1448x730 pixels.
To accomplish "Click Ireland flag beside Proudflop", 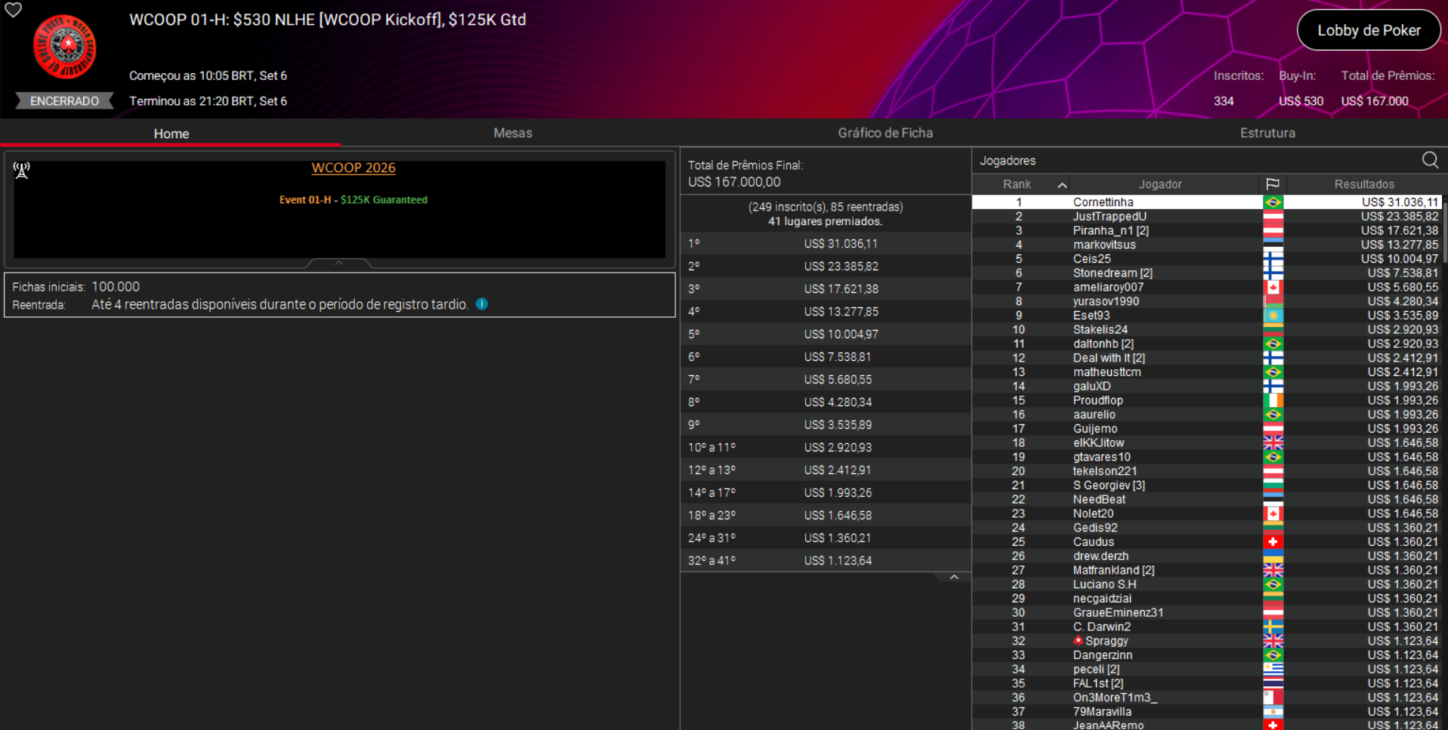I will [x=1273, y=401].
